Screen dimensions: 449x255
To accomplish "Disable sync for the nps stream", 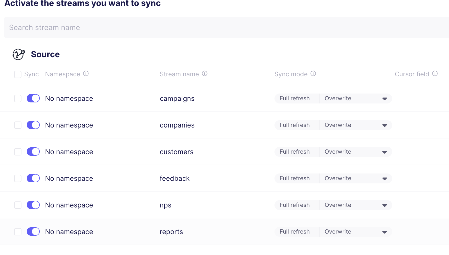I will click(33, 205).
